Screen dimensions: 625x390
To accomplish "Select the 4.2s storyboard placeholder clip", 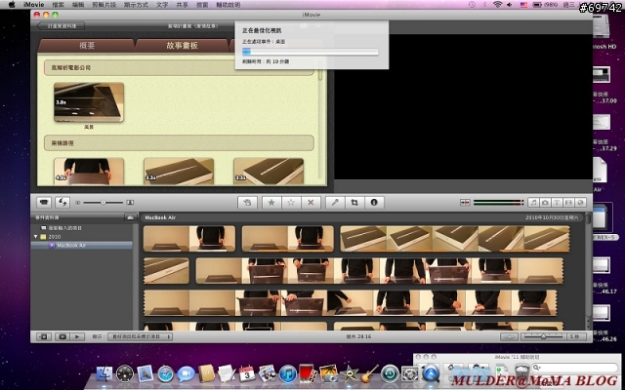I will coord(89,172).
